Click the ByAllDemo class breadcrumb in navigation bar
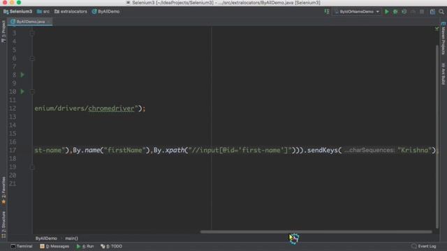Viewport: 447px width, 251px height. point(105,12)
